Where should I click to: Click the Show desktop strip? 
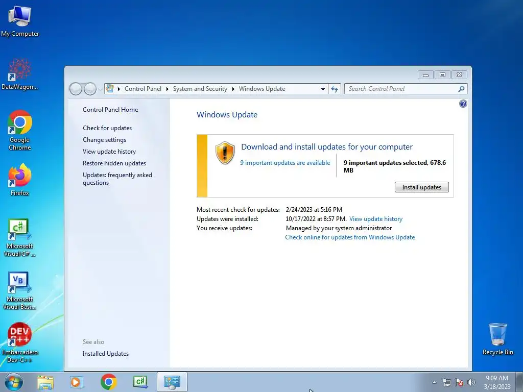click(x=519, y=382)
